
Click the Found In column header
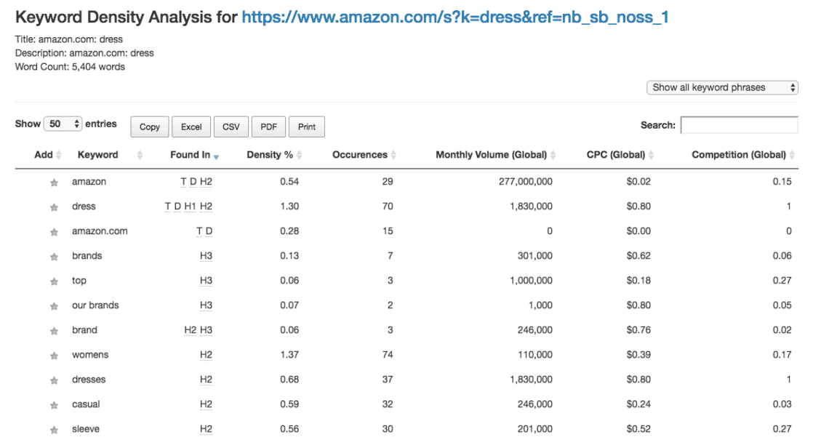191,154
